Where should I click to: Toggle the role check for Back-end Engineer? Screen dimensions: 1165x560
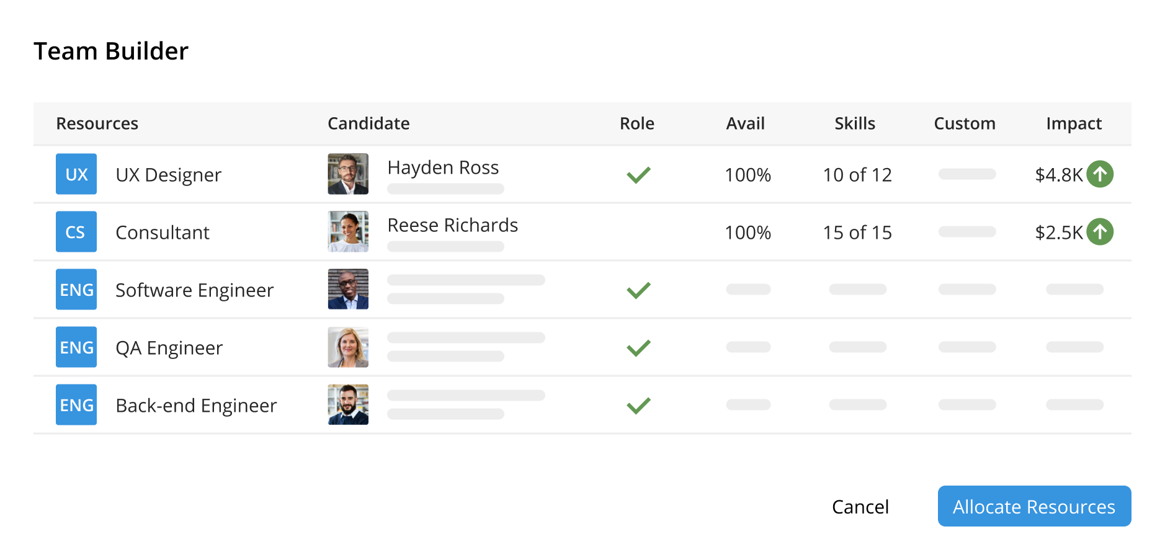point(638,405)
